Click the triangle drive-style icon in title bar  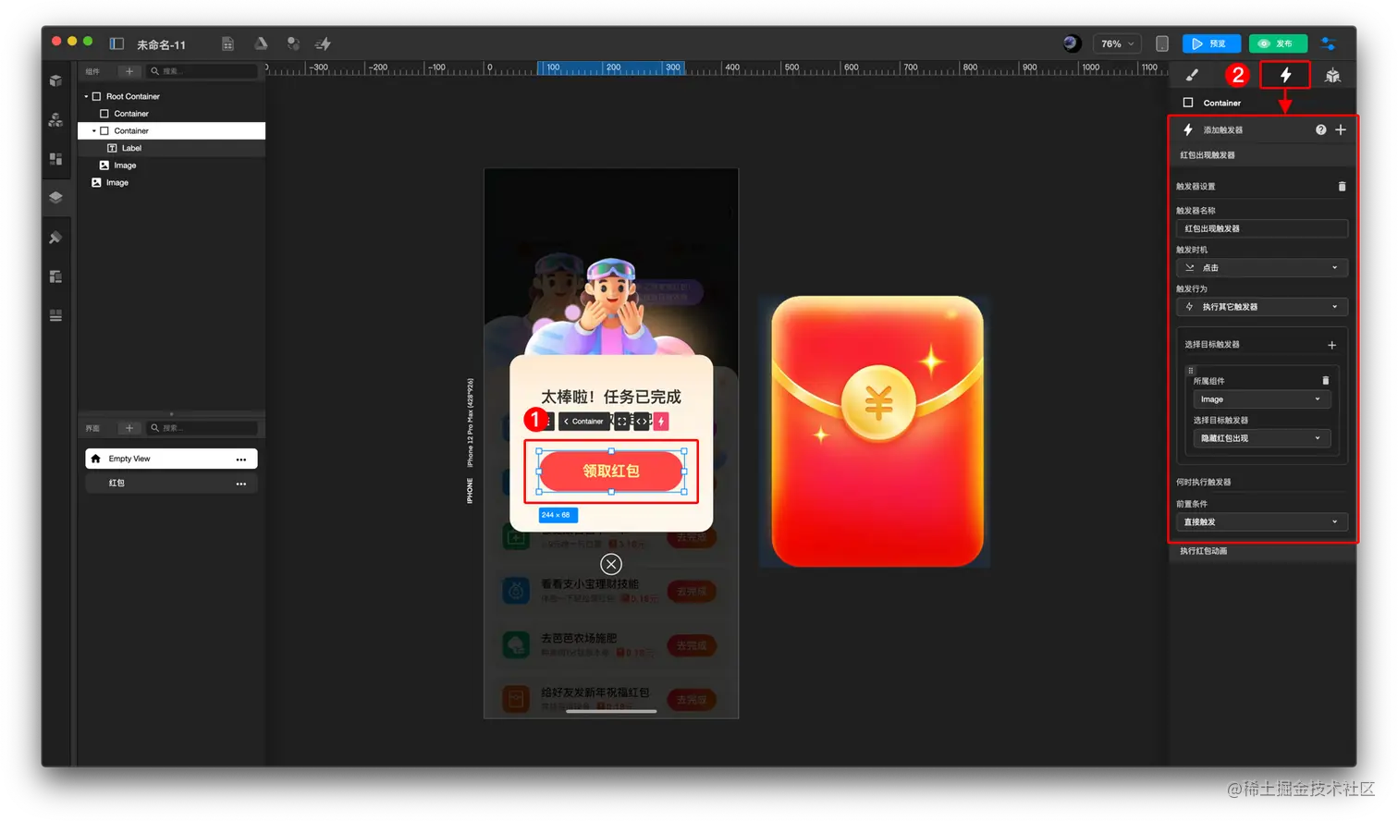coord(261,43)
